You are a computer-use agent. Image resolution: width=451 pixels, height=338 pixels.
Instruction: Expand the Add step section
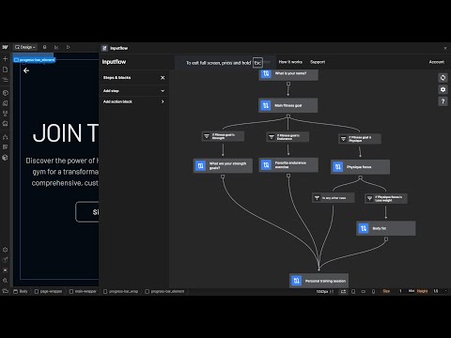pyautogui.click(x=134, y=91)
